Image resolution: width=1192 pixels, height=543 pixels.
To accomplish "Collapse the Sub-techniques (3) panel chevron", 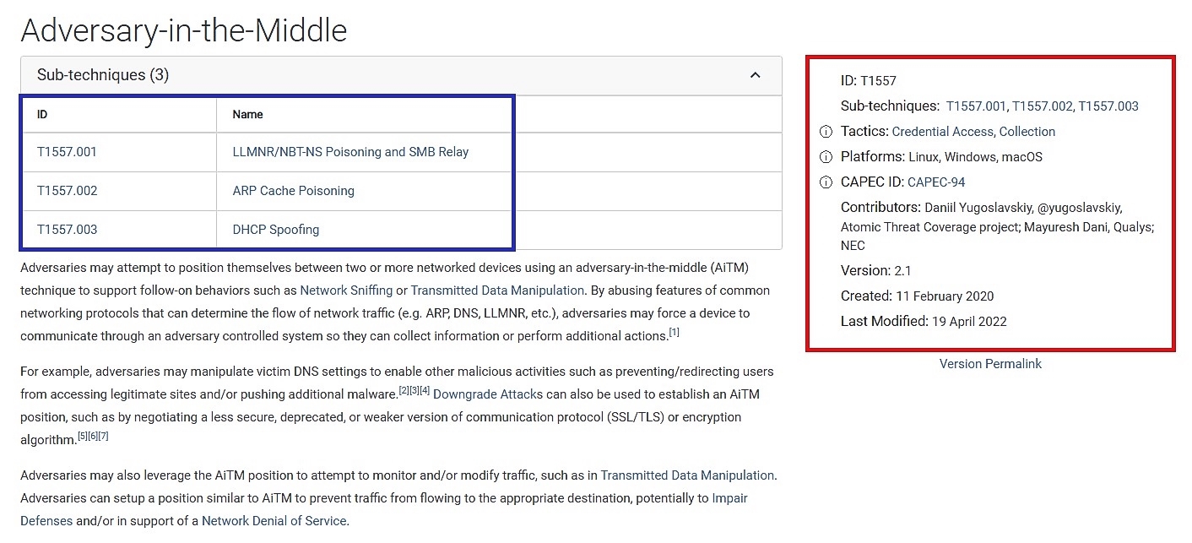I will [755, 75].
